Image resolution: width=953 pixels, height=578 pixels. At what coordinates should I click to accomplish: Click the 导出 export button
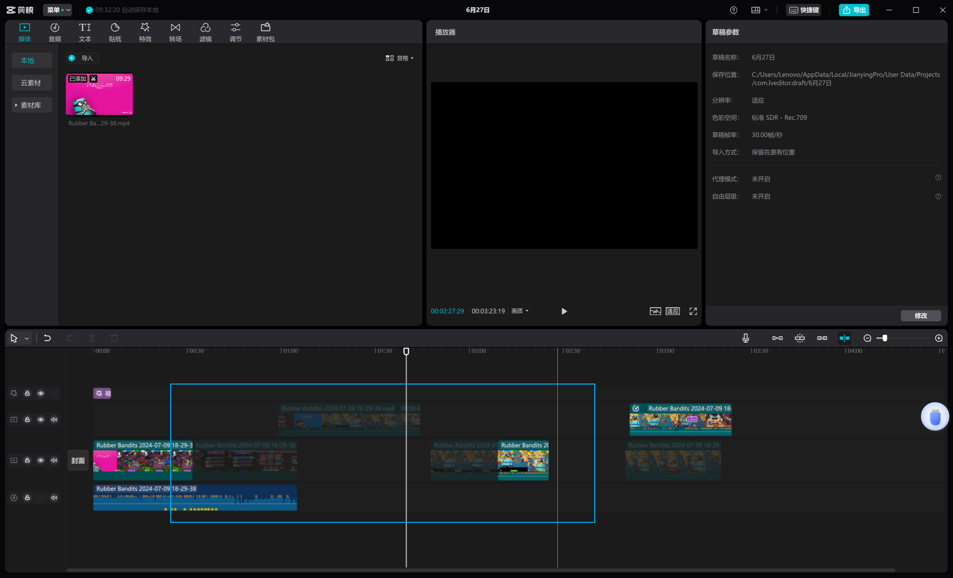(854, 10)
